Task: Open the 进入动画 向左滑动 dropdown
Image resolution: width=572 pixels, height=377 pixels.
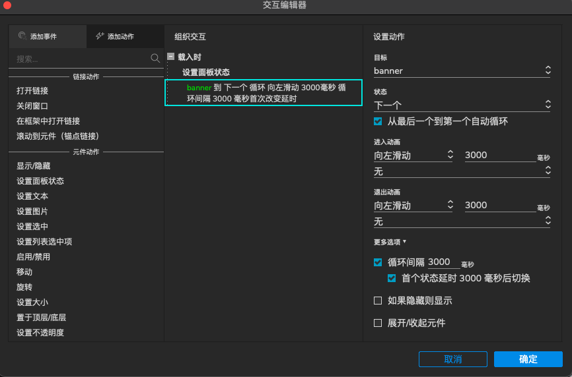Action: tap(413, 156)
